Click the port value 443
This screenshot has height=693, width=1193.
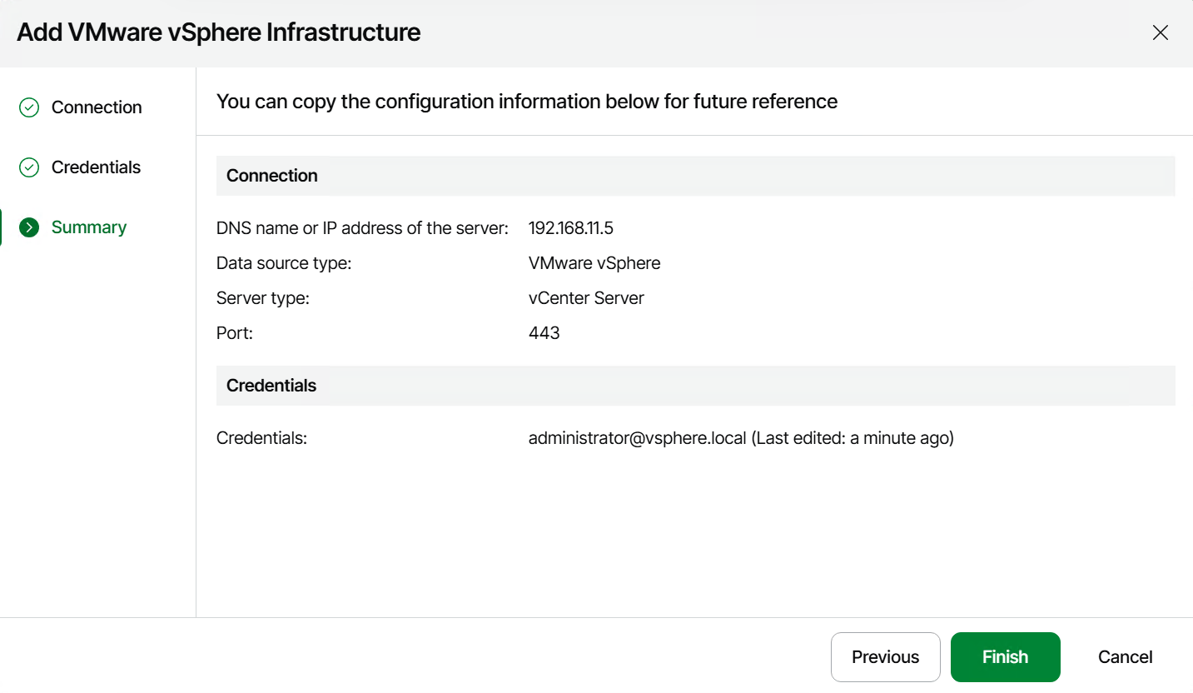(x=544, y=333)
